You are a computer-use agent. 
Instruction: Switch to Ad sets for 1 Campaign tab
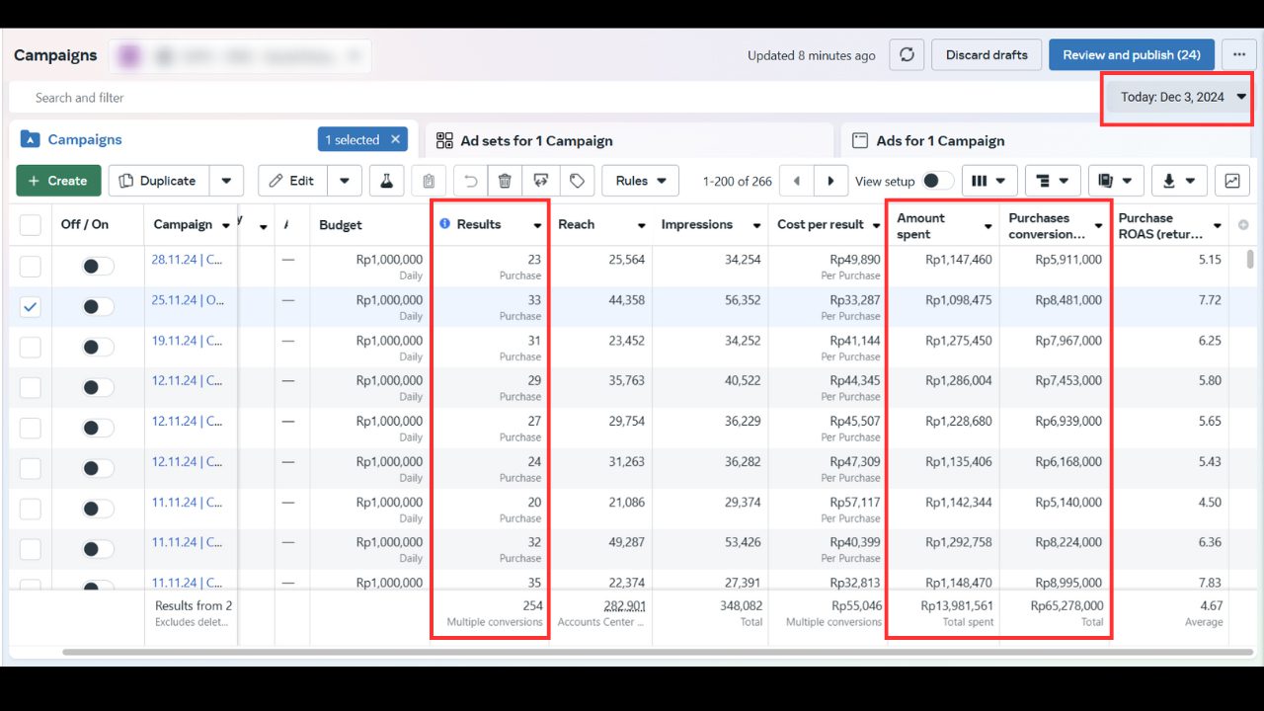pyautogui.click(x=536, y=141)
